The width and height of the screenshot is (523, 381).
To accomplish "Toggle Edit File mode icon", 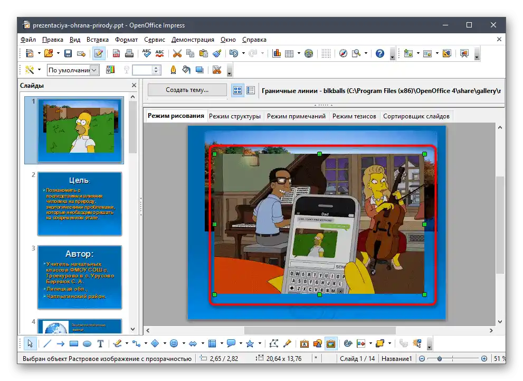I will (x=98, y=53).
